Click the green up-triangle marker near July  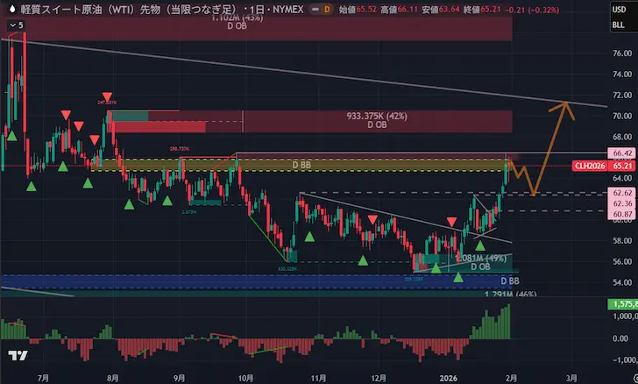point(32,185)
